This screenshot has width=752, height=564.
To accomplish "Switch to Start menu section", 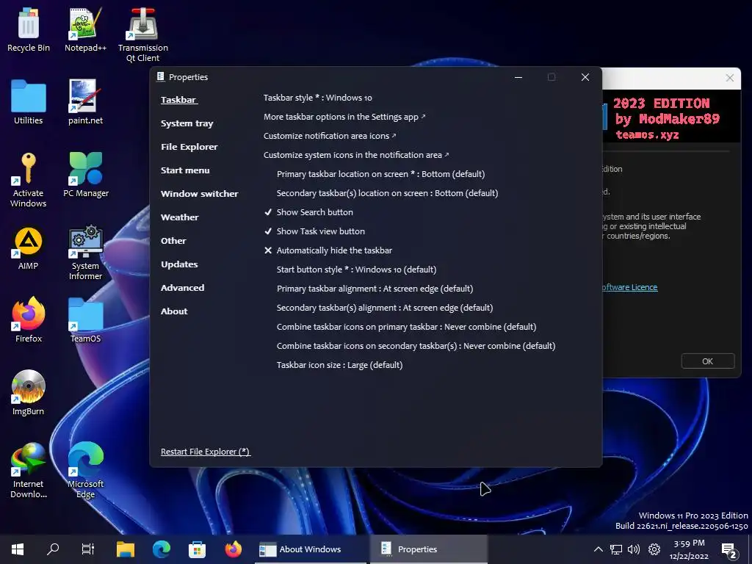I will click(x=185, y=170).
